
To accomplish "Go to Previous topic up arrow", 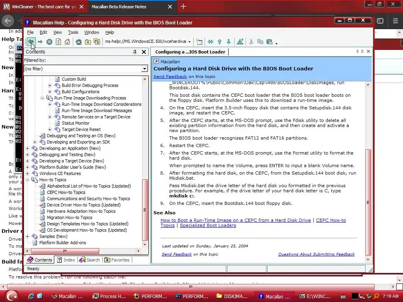I will [x=220, y=42].
